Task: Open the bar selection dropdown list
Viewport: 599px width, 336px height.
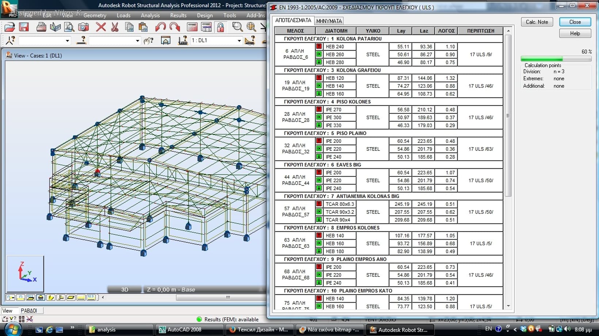Action: 137,41
